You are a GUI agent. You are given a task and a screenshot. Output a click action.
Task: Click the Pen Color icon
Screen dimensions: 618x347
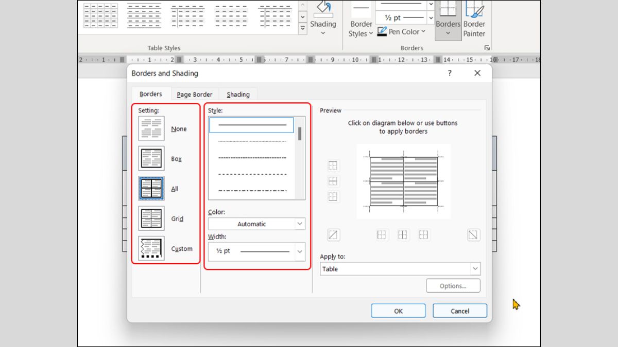point(382,31)
